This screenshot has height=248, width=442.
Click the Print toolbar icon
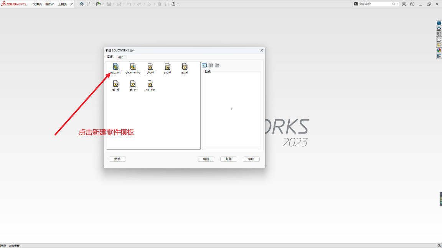pyautogui.click(x=119, y=4)
